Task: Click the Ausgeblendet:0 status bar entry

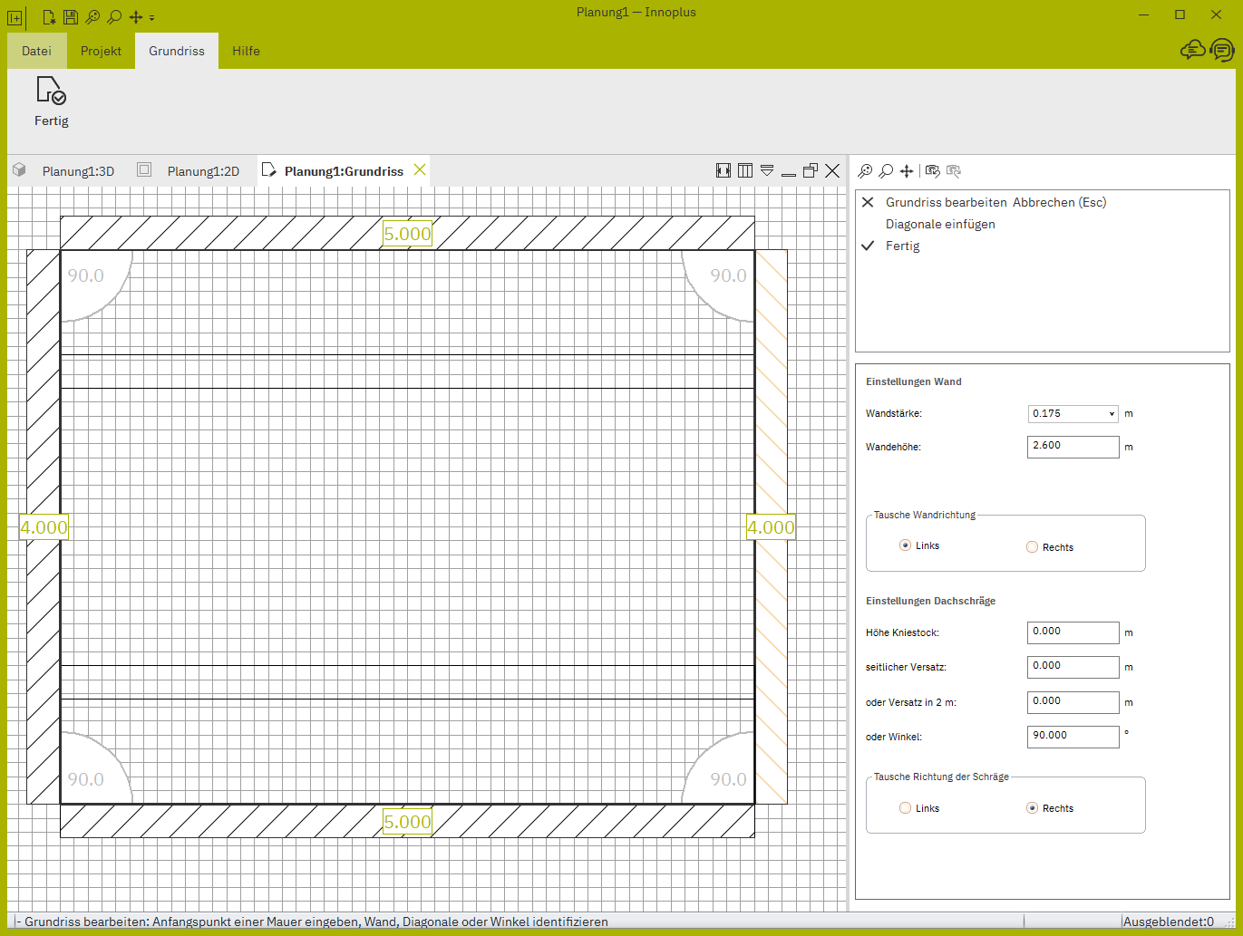Action: (x=1168, y=922)
